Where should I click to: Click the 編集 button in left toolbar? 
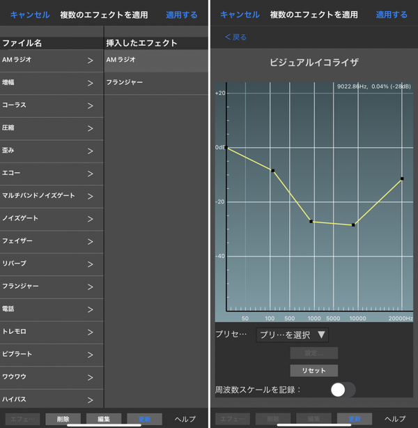104,419
